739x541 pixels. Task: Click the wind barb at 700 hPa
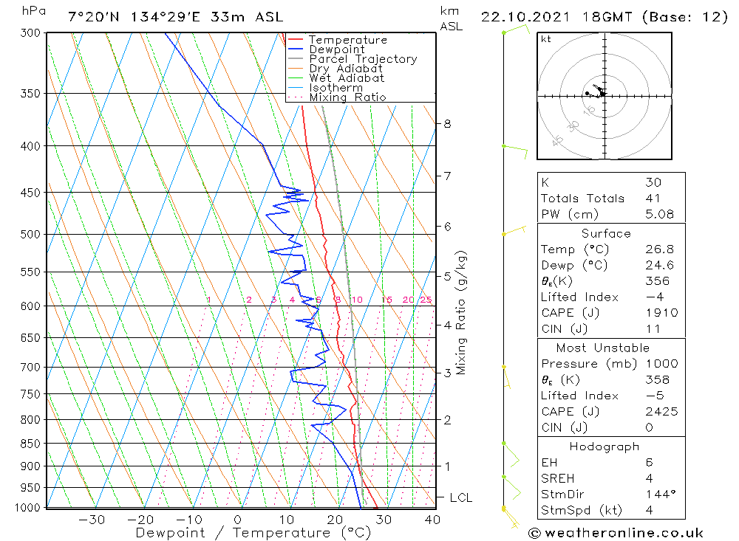[507, 377]
